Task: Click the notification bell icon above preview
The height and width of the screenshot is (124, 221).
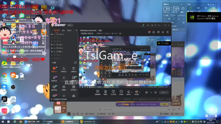Action: tap(163, 32)
